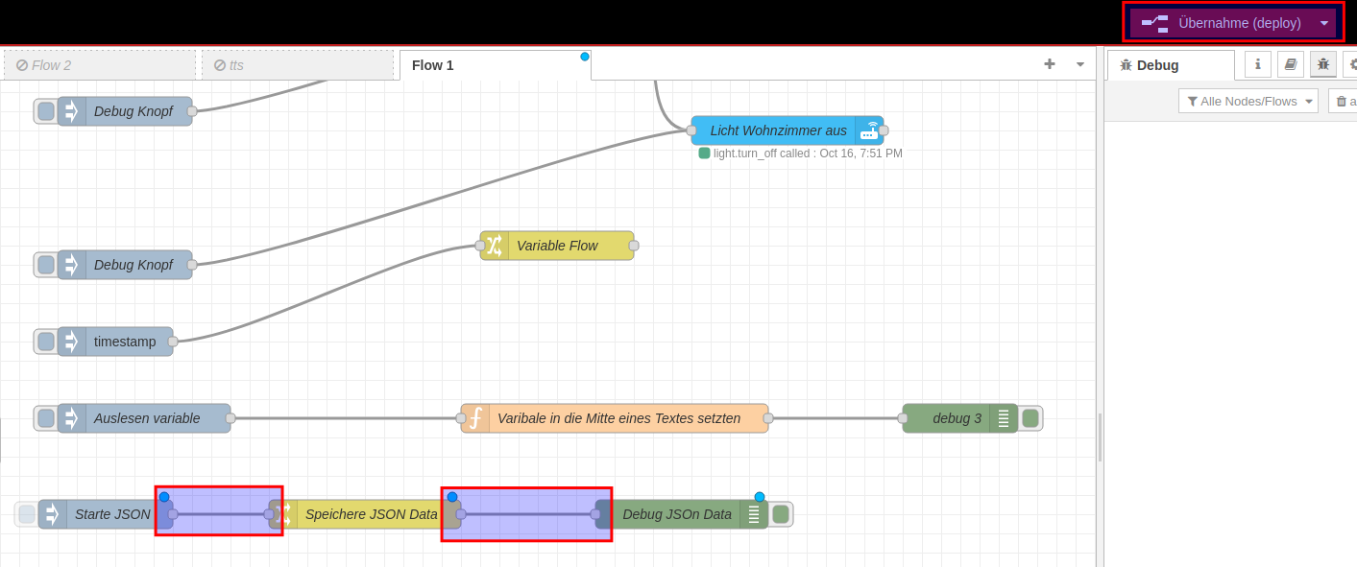Screen dimensions: 1357x567
Task: Switch to the tts flow tab
Action: point(298,65)
